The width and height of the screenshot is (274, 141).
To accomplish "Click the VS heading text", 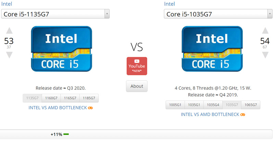I will tap(137, 47).
